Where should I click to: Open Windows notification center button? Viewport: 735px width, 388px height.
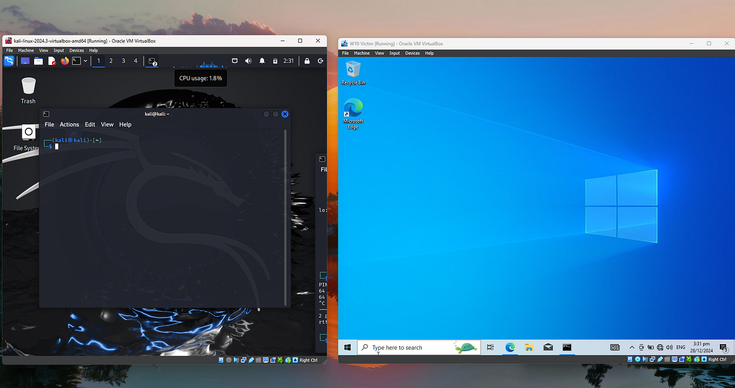[x=723, y=347]
